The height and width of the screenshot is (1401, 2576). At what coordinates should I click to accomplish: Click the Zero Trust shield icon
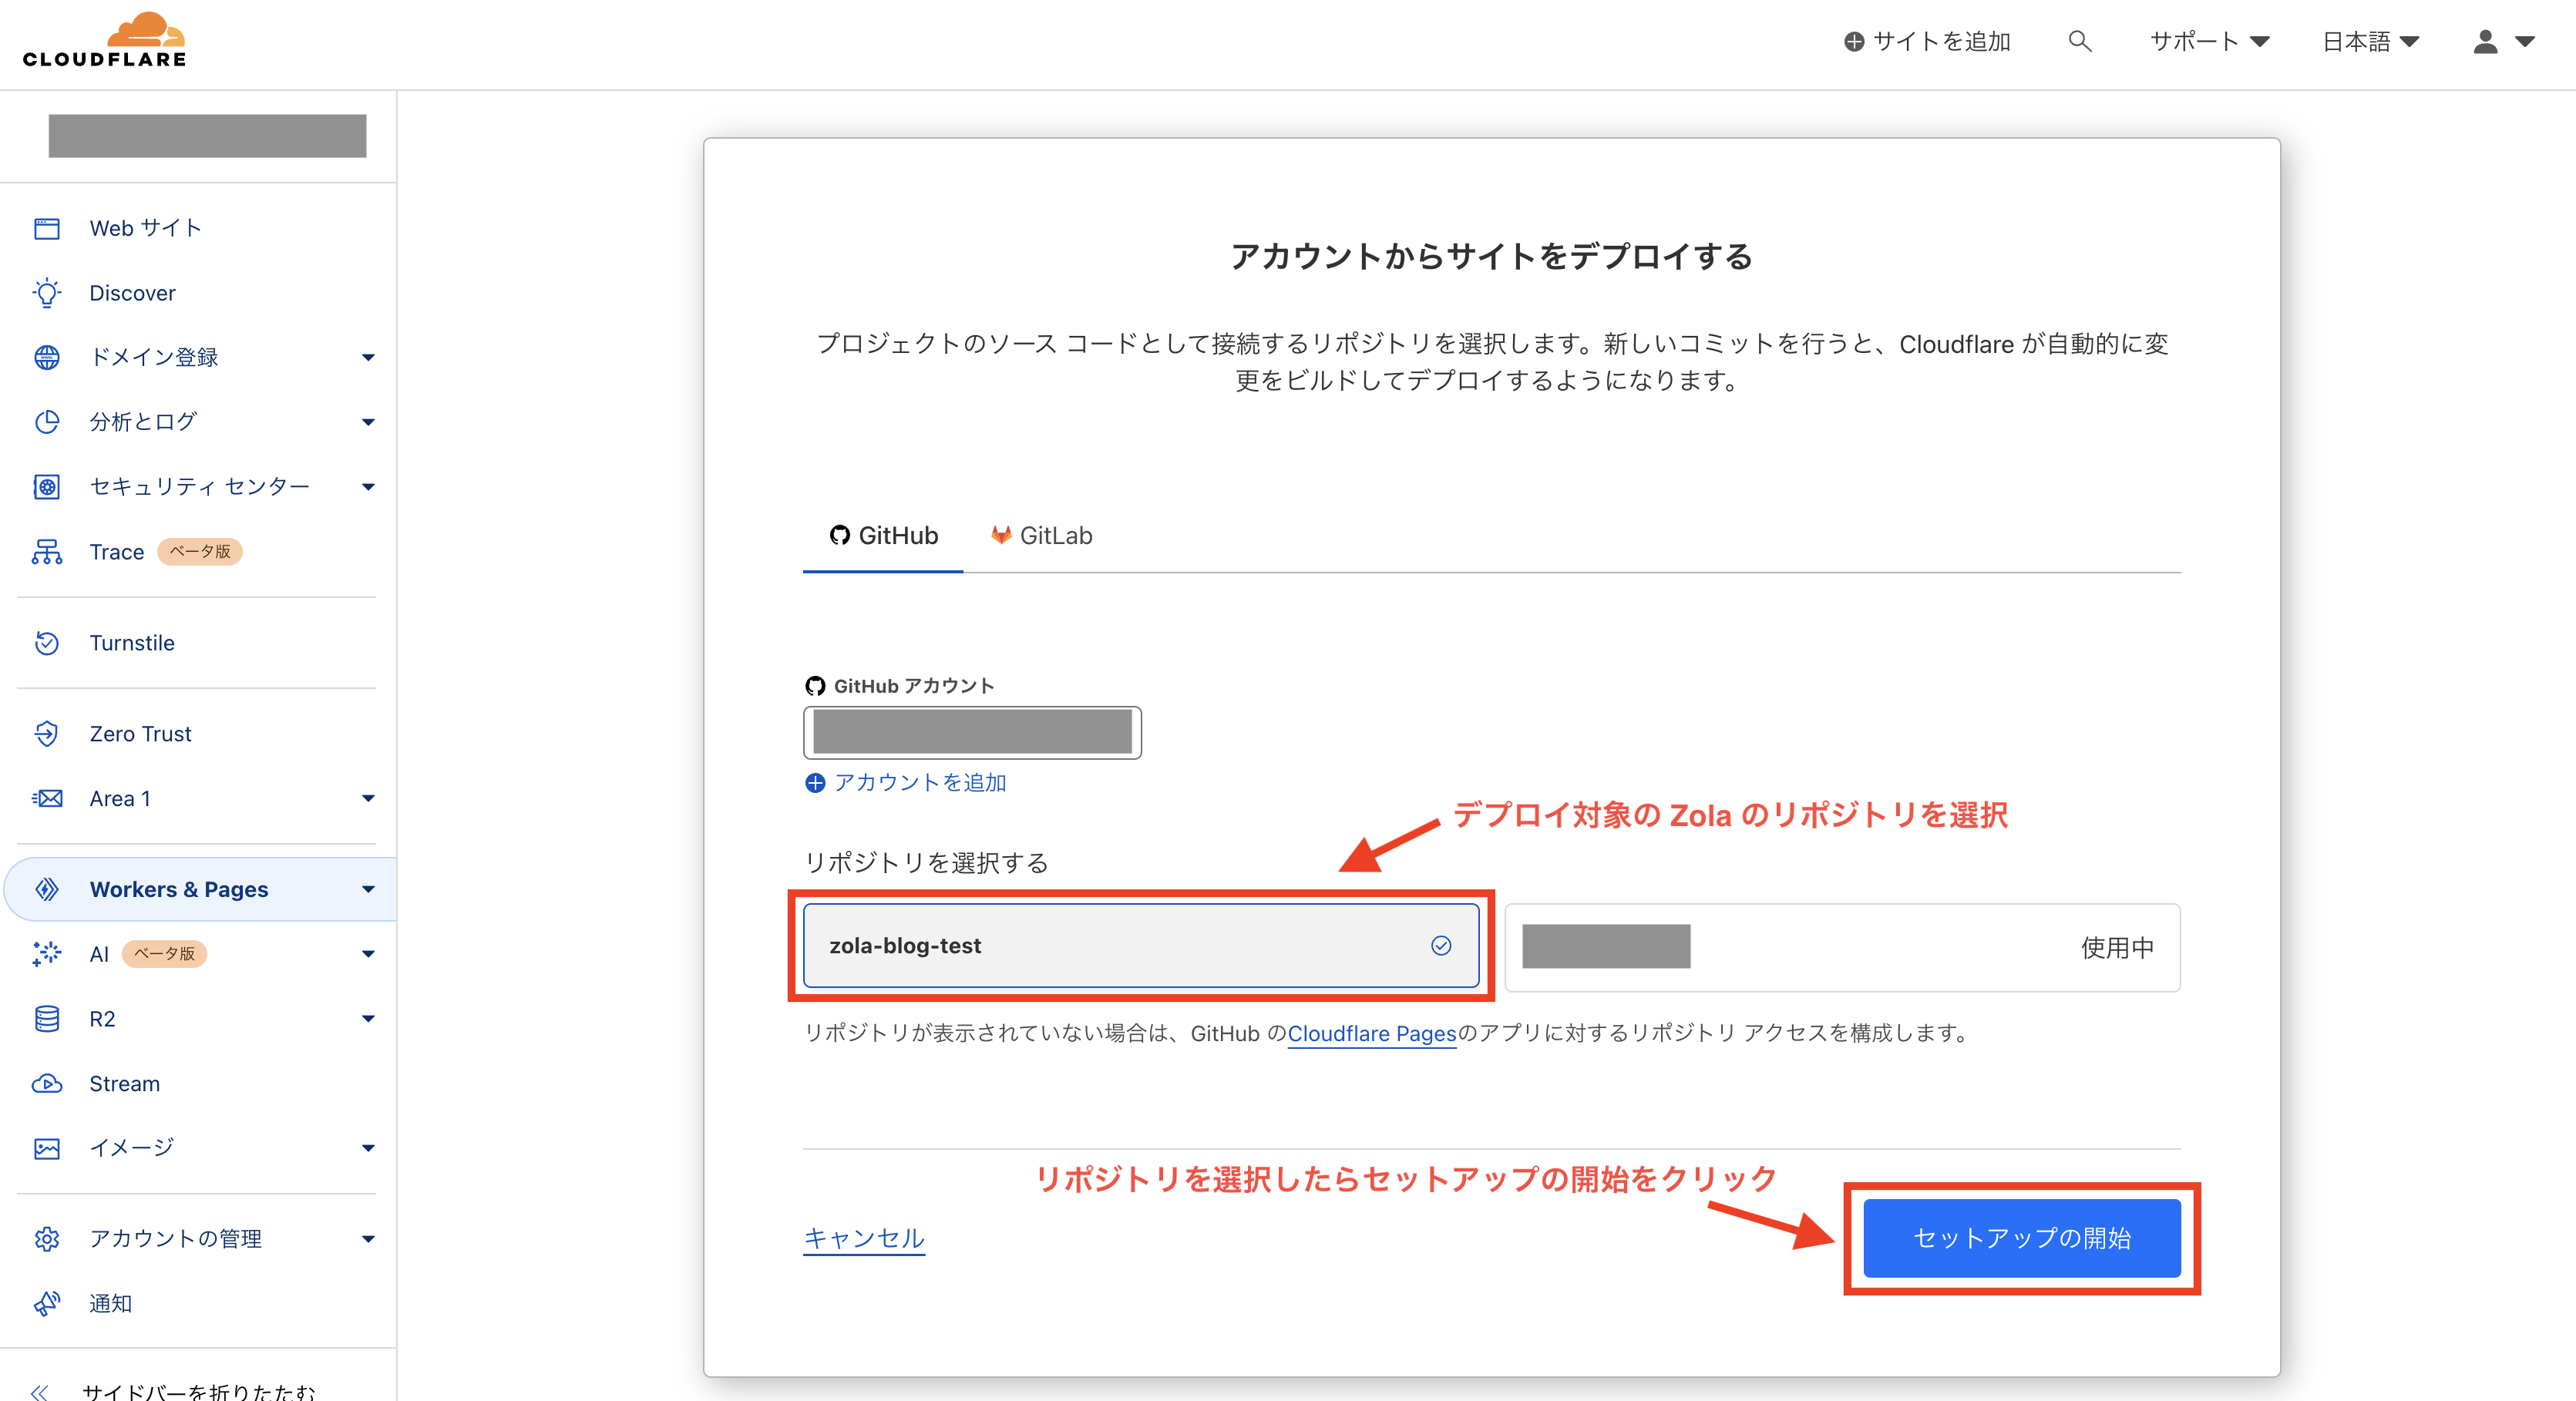tap(46, 734)
